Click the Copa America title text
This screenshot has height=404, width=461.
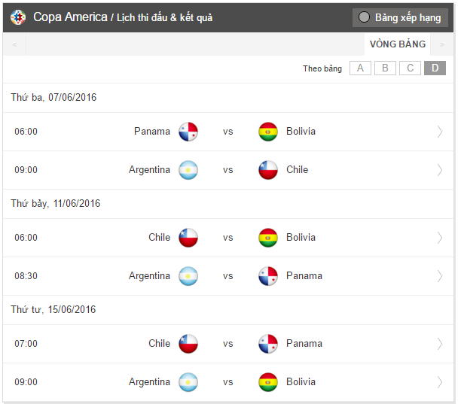point(70,17)
